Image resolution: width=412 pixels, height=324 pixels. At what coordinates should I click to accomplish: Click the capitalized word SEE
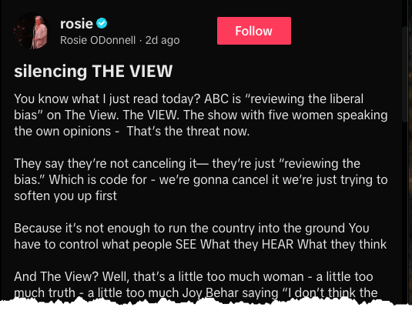[186, 245]
